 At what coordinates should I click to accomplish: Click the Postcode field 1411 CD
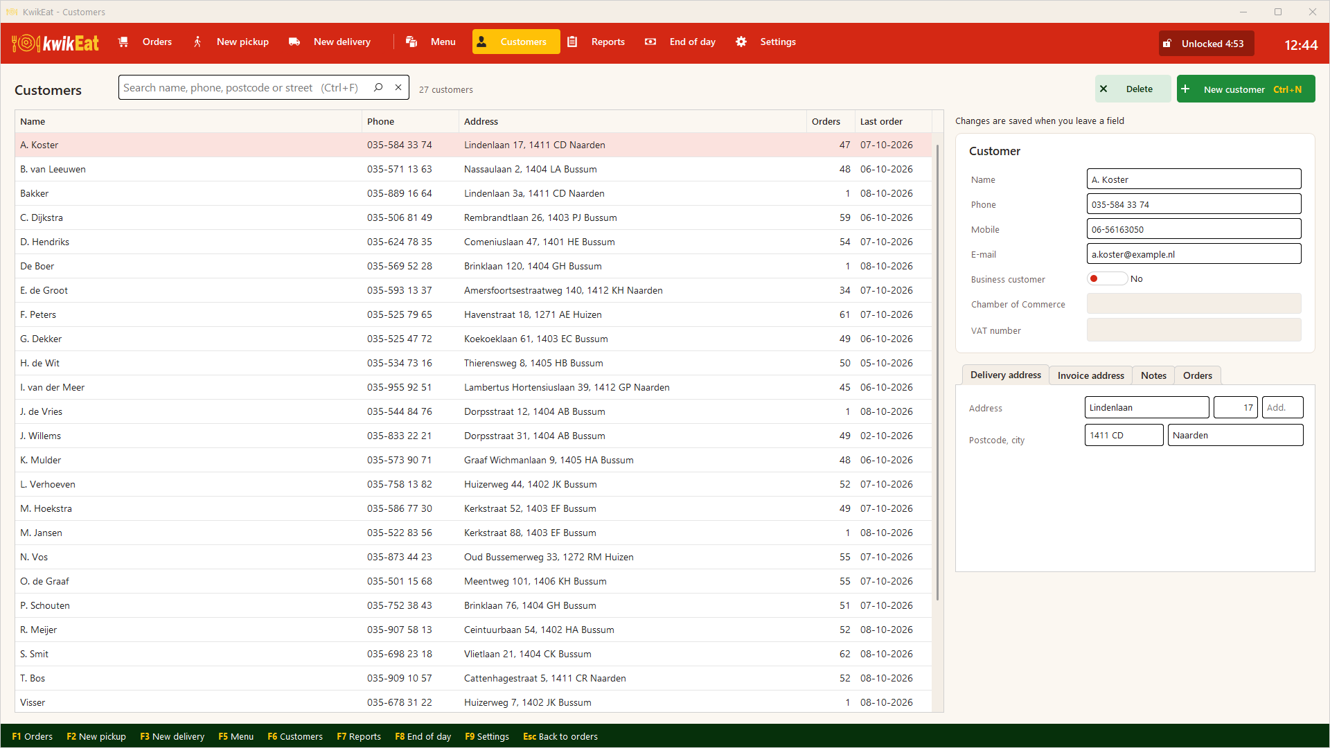pos(1124,435)
